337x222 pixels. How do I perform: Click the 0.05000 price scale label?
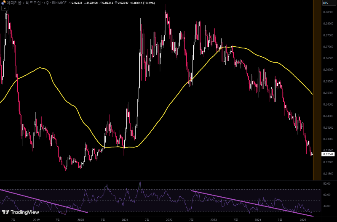329,93
